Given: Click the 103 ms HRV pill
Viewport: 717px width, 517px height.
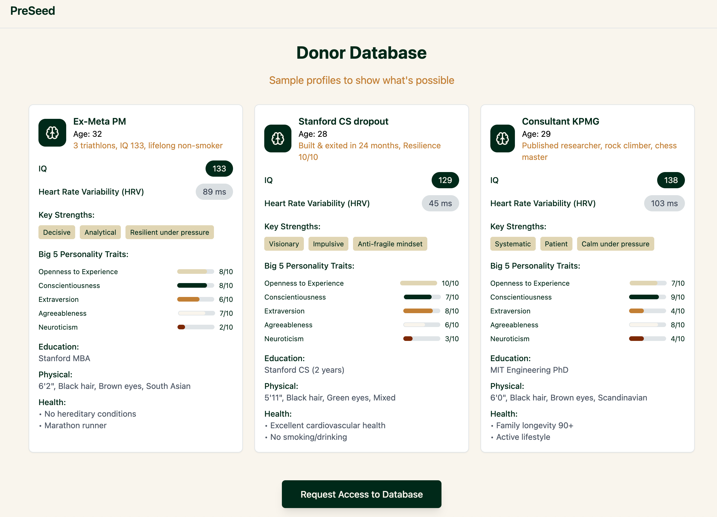Looking at the screenshot, I should (664, 203).
